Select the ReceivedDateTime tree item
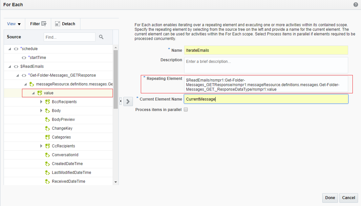Viewport: 361px width, 206px height. click(68, 181)
